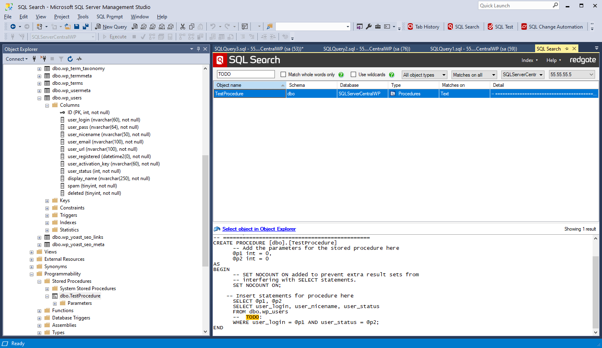The width and height of the screenshot is (602, 348).
Task: Open the All object types dropdown
Action: [x=424, y=75]
